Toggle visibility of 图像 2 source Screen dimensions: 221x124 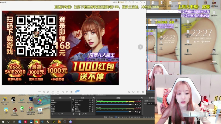tap(90, 109)
